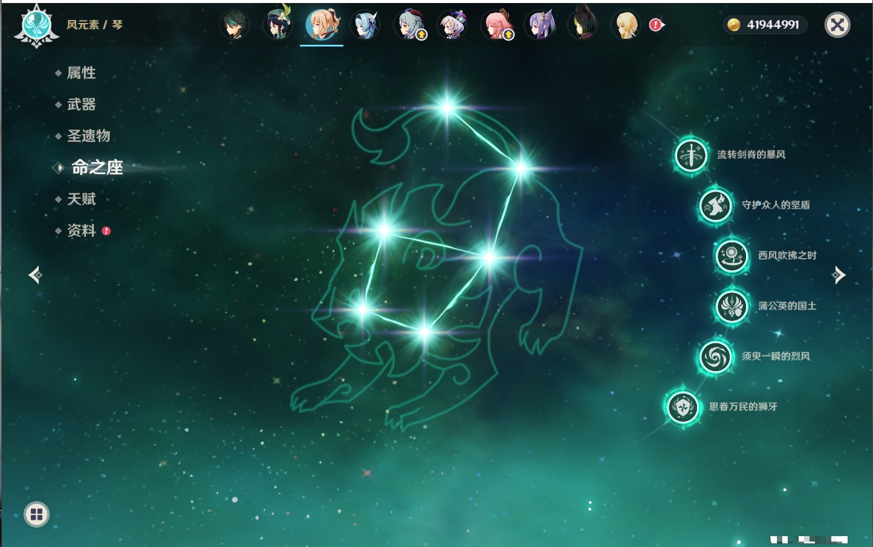Switch to Keqing's purple-haired portrait
The width and height of the screenshot is (873, 547).
tap(539, 25)
